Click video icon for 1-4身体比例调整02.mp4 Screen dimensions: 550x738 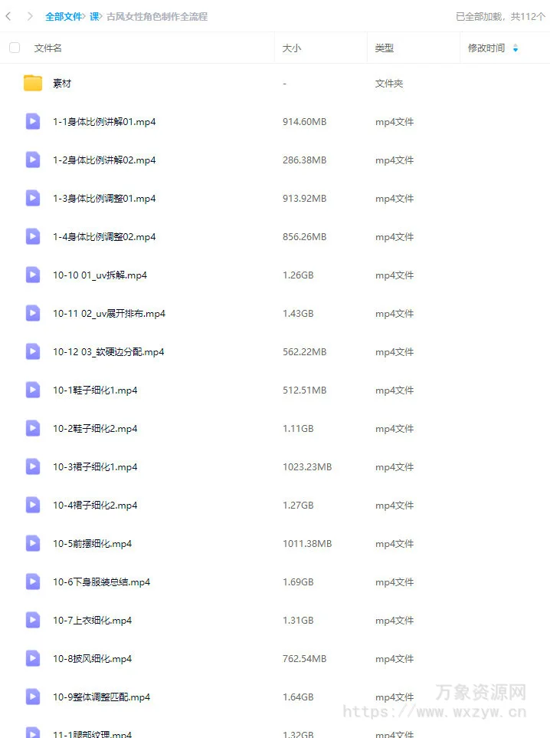(33, 236)
